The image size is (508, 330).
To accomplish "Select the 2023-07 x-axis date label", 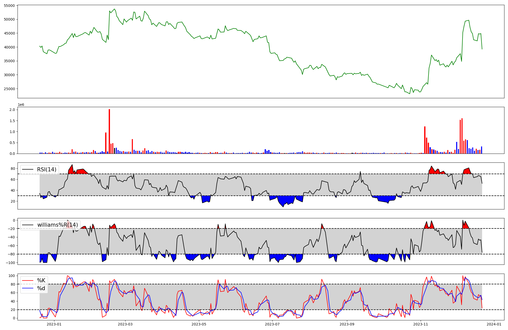I will click(x=273, y=324).
